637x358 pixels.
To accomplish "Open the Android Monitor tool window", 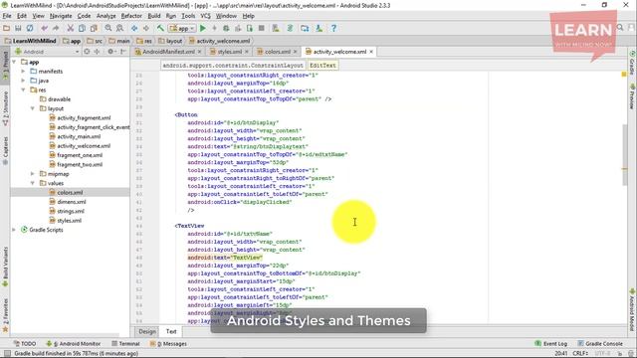I will coord(73,344).
